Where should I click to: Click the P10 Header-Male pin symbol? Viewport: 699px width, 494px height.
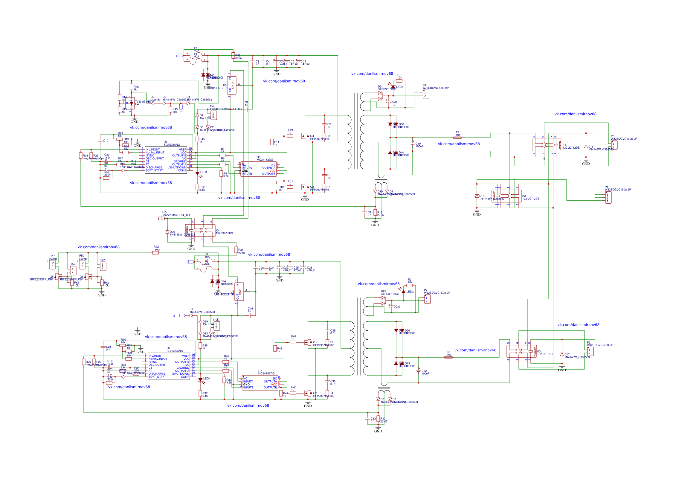[x=162, y=218]
